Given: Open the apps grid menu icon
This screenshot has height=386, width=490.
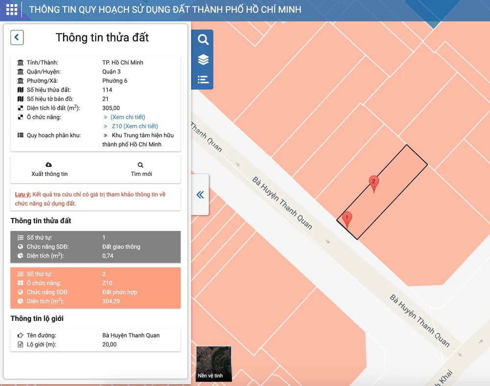Looking at the screenshot, I should point(12,10).
